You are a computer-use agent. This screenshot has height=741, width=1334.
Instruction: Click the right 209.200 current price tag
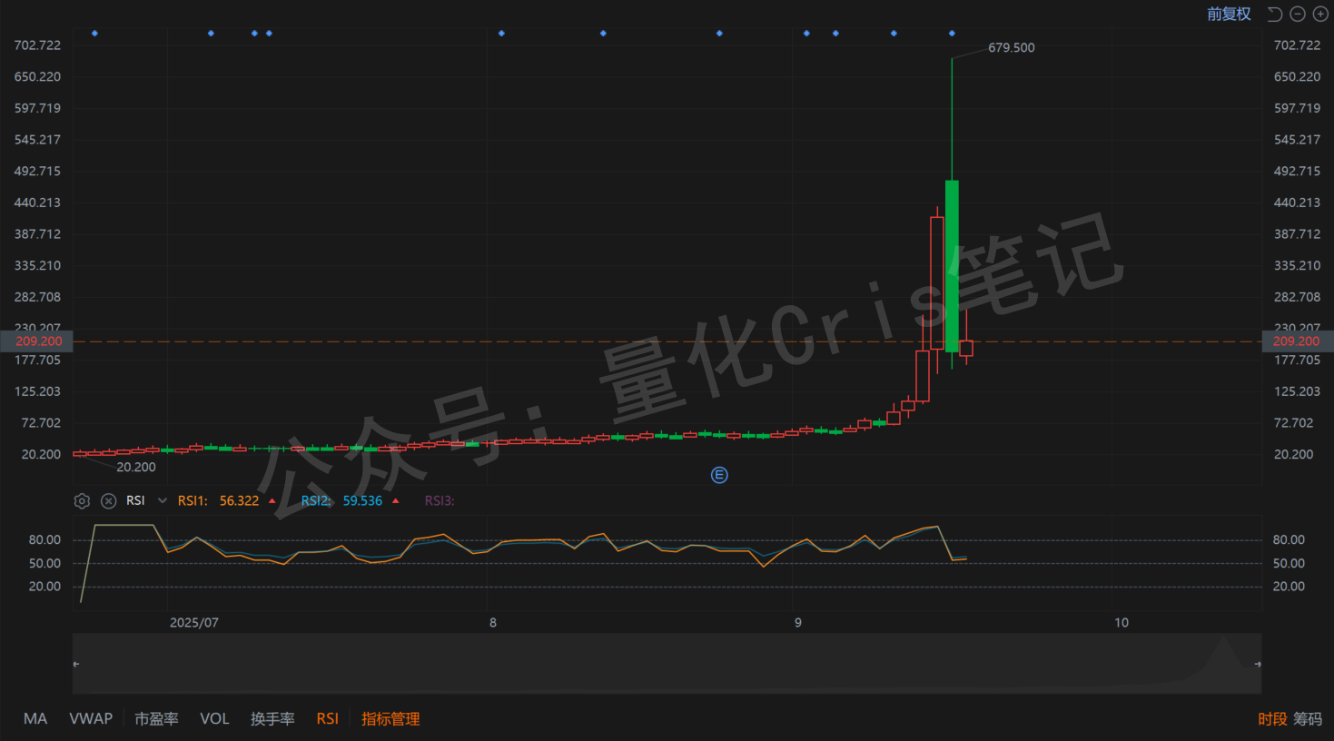coord(1298,341)
